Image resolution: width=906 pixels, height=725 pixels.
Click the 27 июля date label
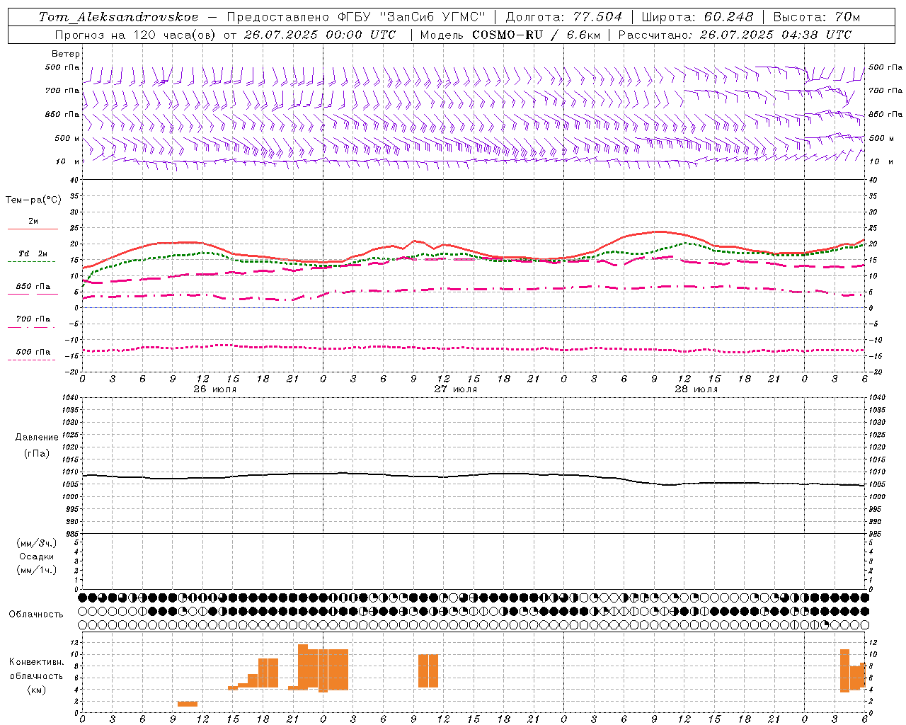(x=455, y=389)
